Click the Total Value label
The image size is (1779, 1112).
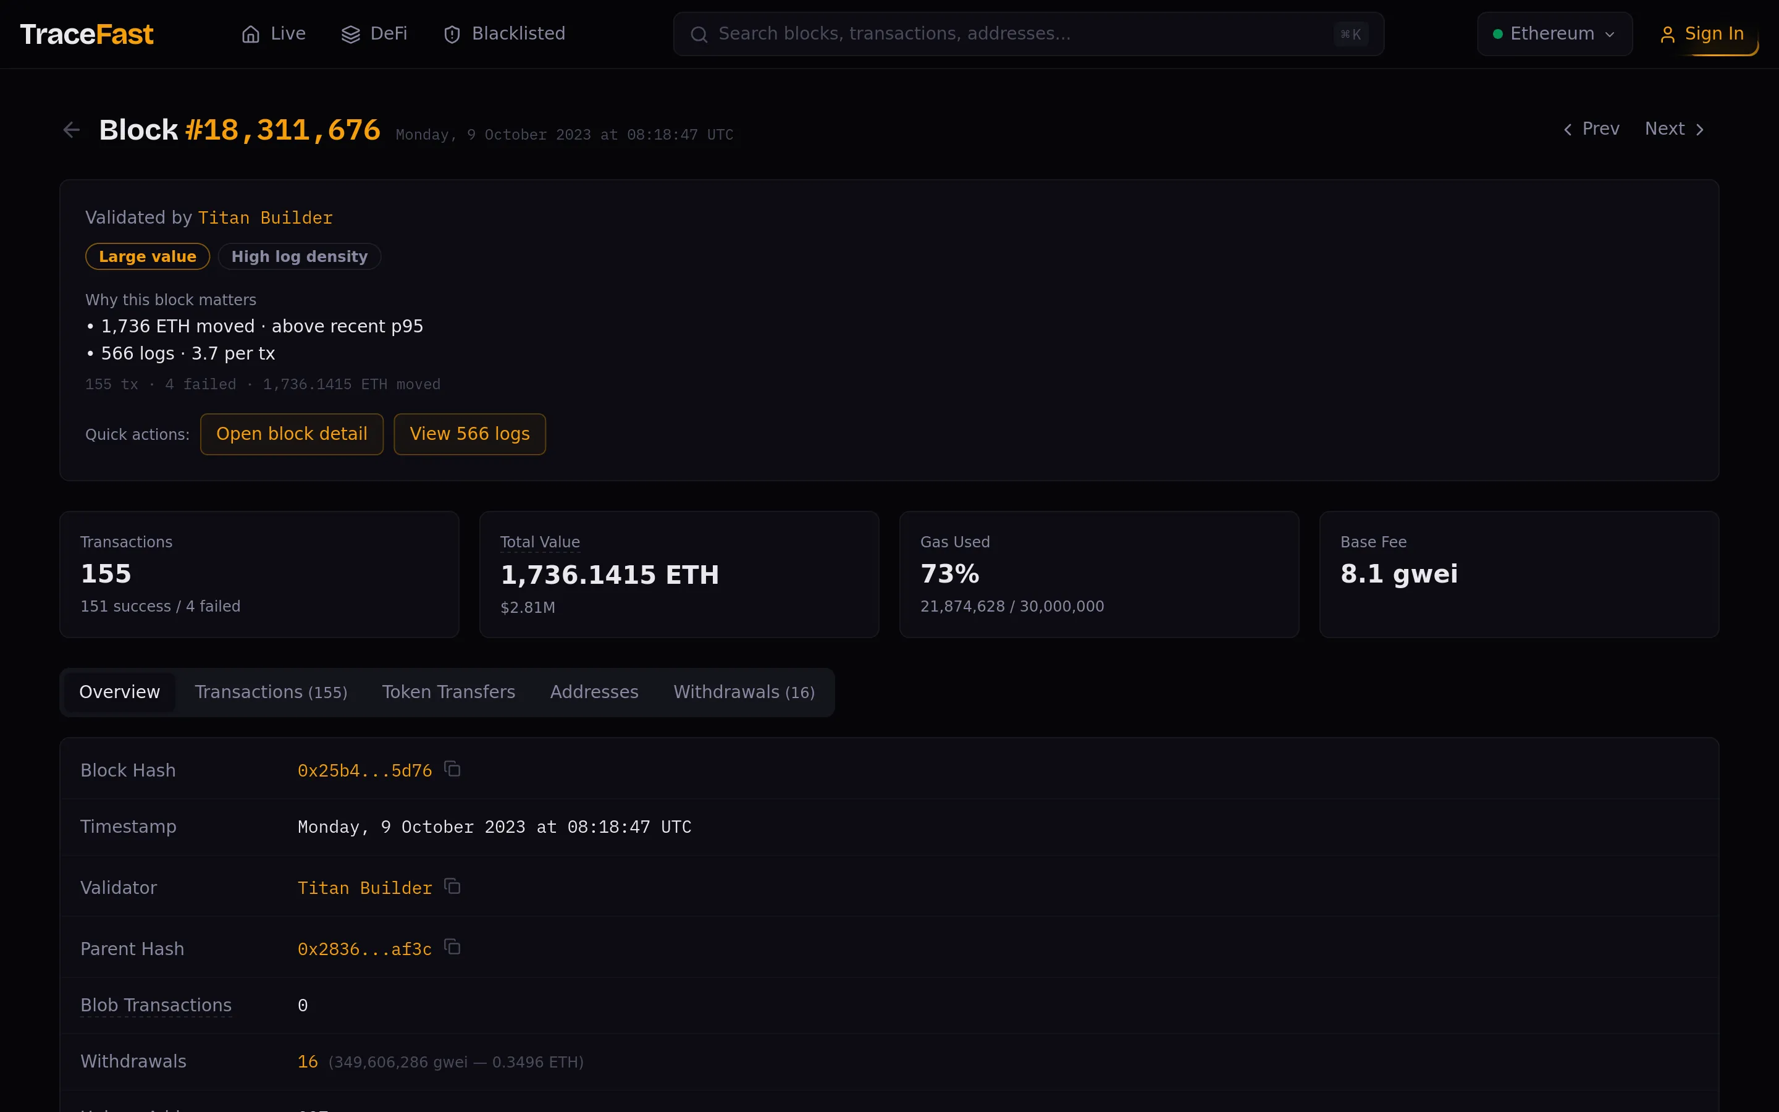[x=540, y=542]
